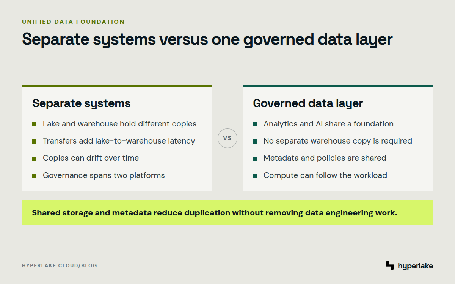Click the HYPERLAKE.CLOUD/BLOG footer link
The image size is (455, 284).
coord(60,265)
